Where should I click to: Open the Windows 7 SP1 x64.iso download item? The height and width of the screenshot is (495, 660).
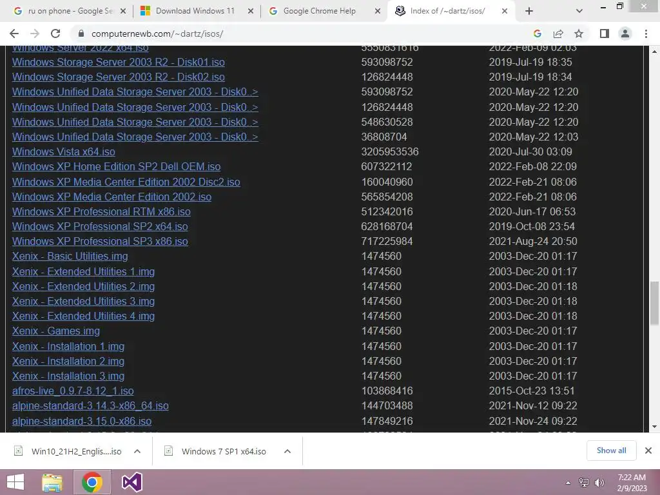[x=215, y=451]
